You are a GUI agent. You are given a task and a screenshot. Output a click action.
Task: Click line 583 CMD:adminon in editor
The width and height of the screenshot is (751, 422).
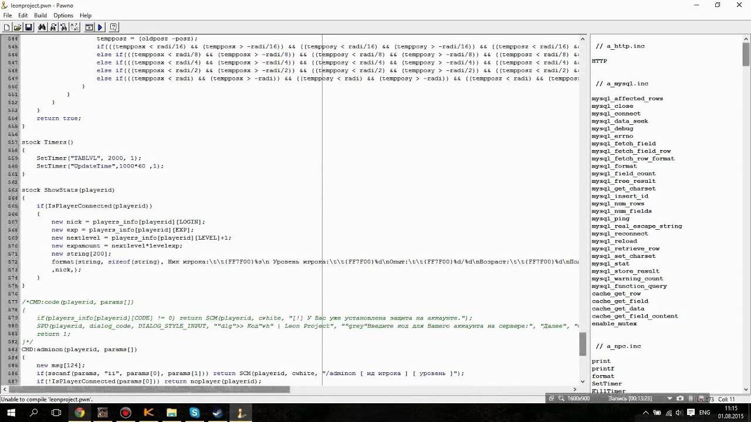point(79,349)
